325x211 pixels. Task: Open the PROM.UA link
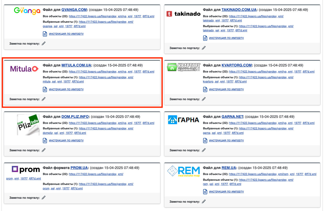(79, 168)
